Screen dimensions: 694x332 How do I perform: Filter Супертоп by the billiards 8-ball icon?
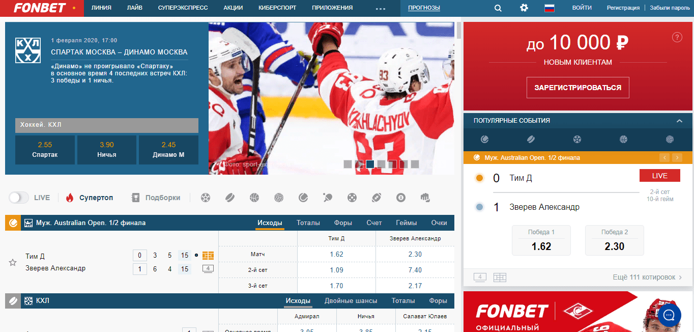click(x=401, y=198)
